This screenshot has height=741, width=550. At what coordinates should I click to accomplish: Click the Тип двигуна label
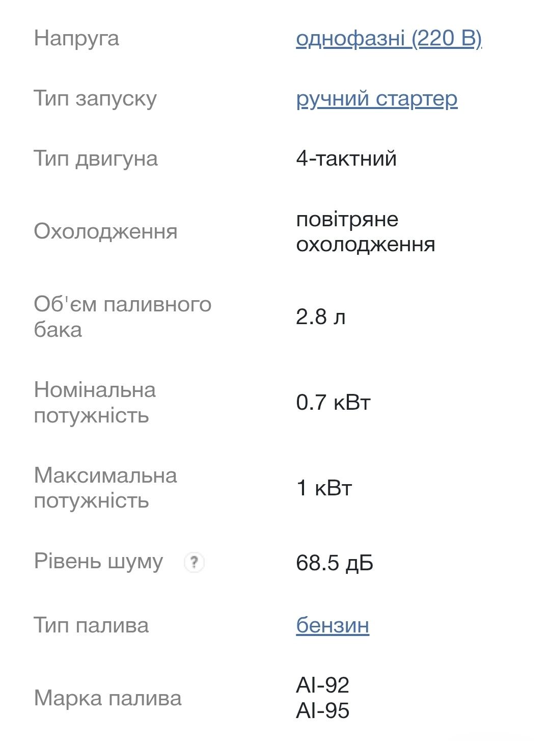click(x=96, y=158)
